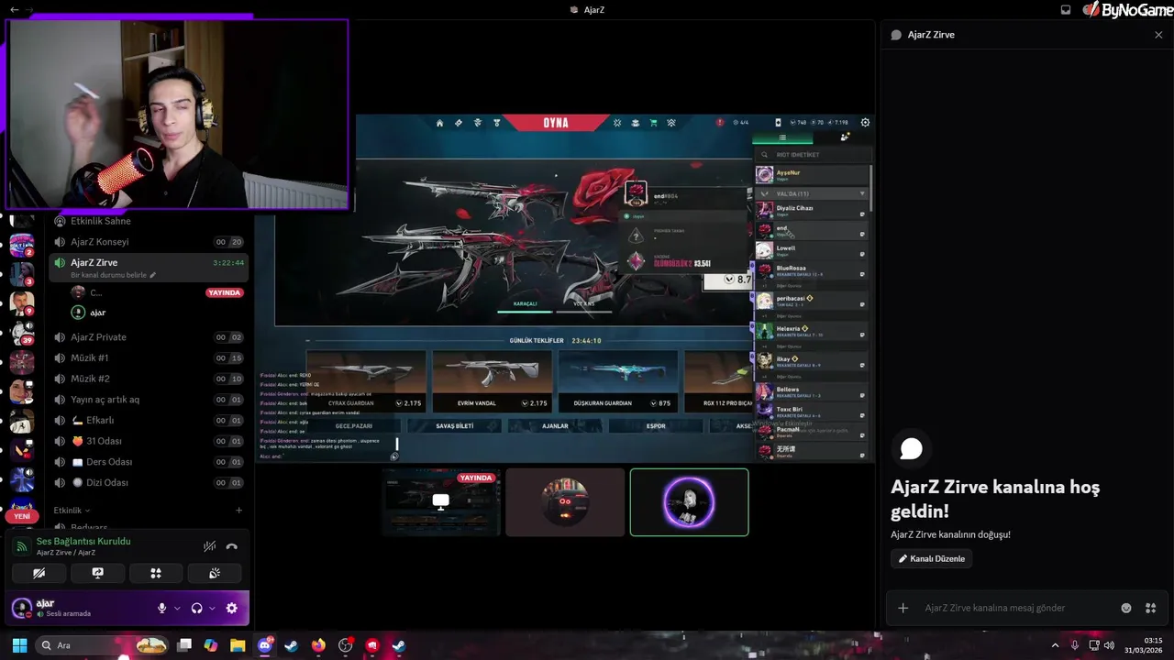
Task: Open Ses Bağlantısı Kuruldu connection details
Action: click(x=83, y=541)
